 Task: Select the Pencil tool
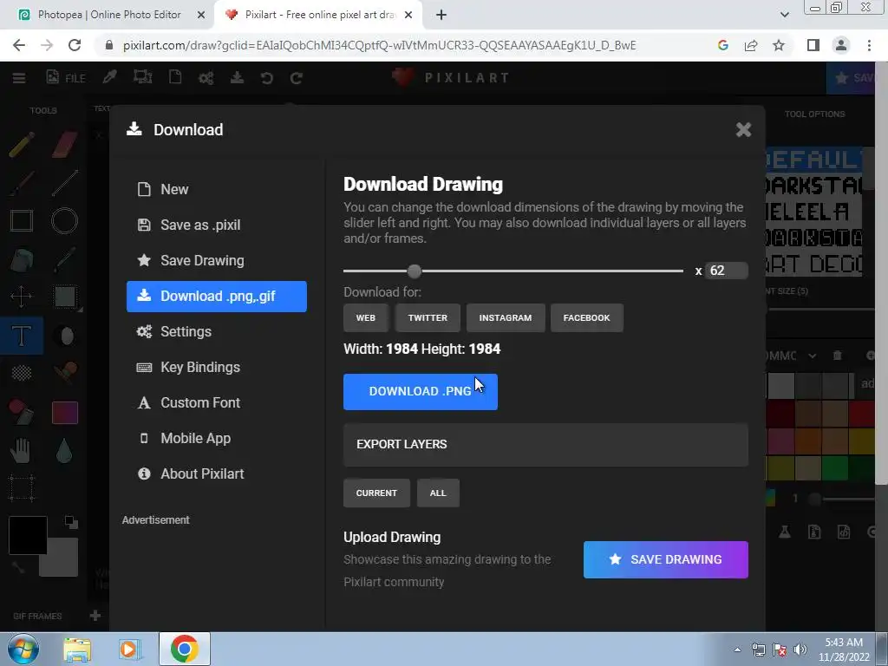point(22,145)
